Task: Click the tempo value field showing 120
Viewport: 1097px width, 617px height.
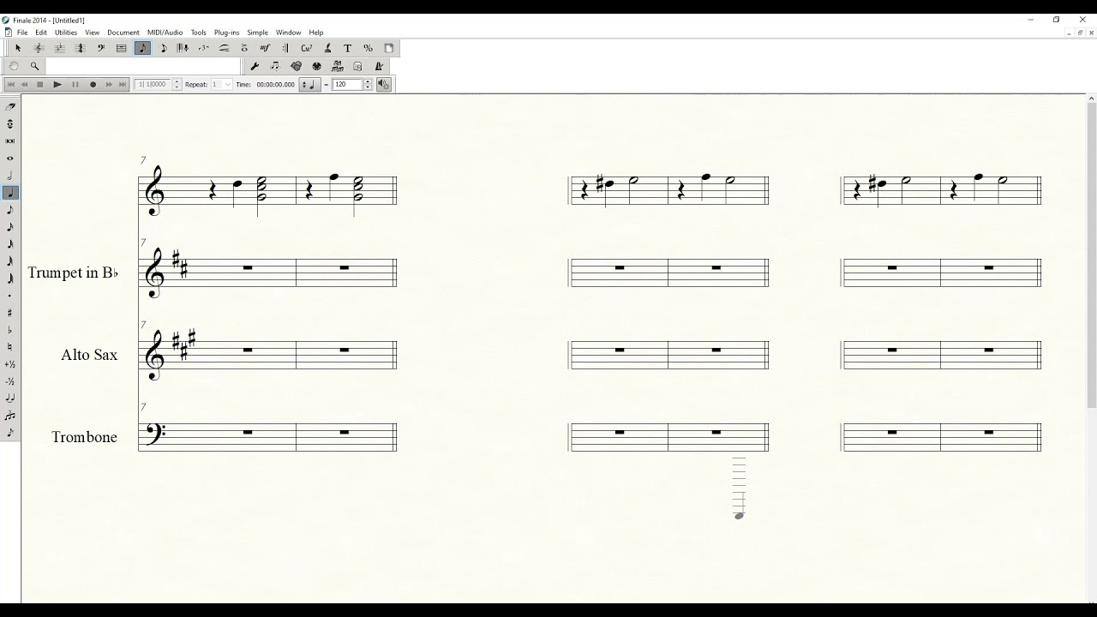Action: coord(347,84)
